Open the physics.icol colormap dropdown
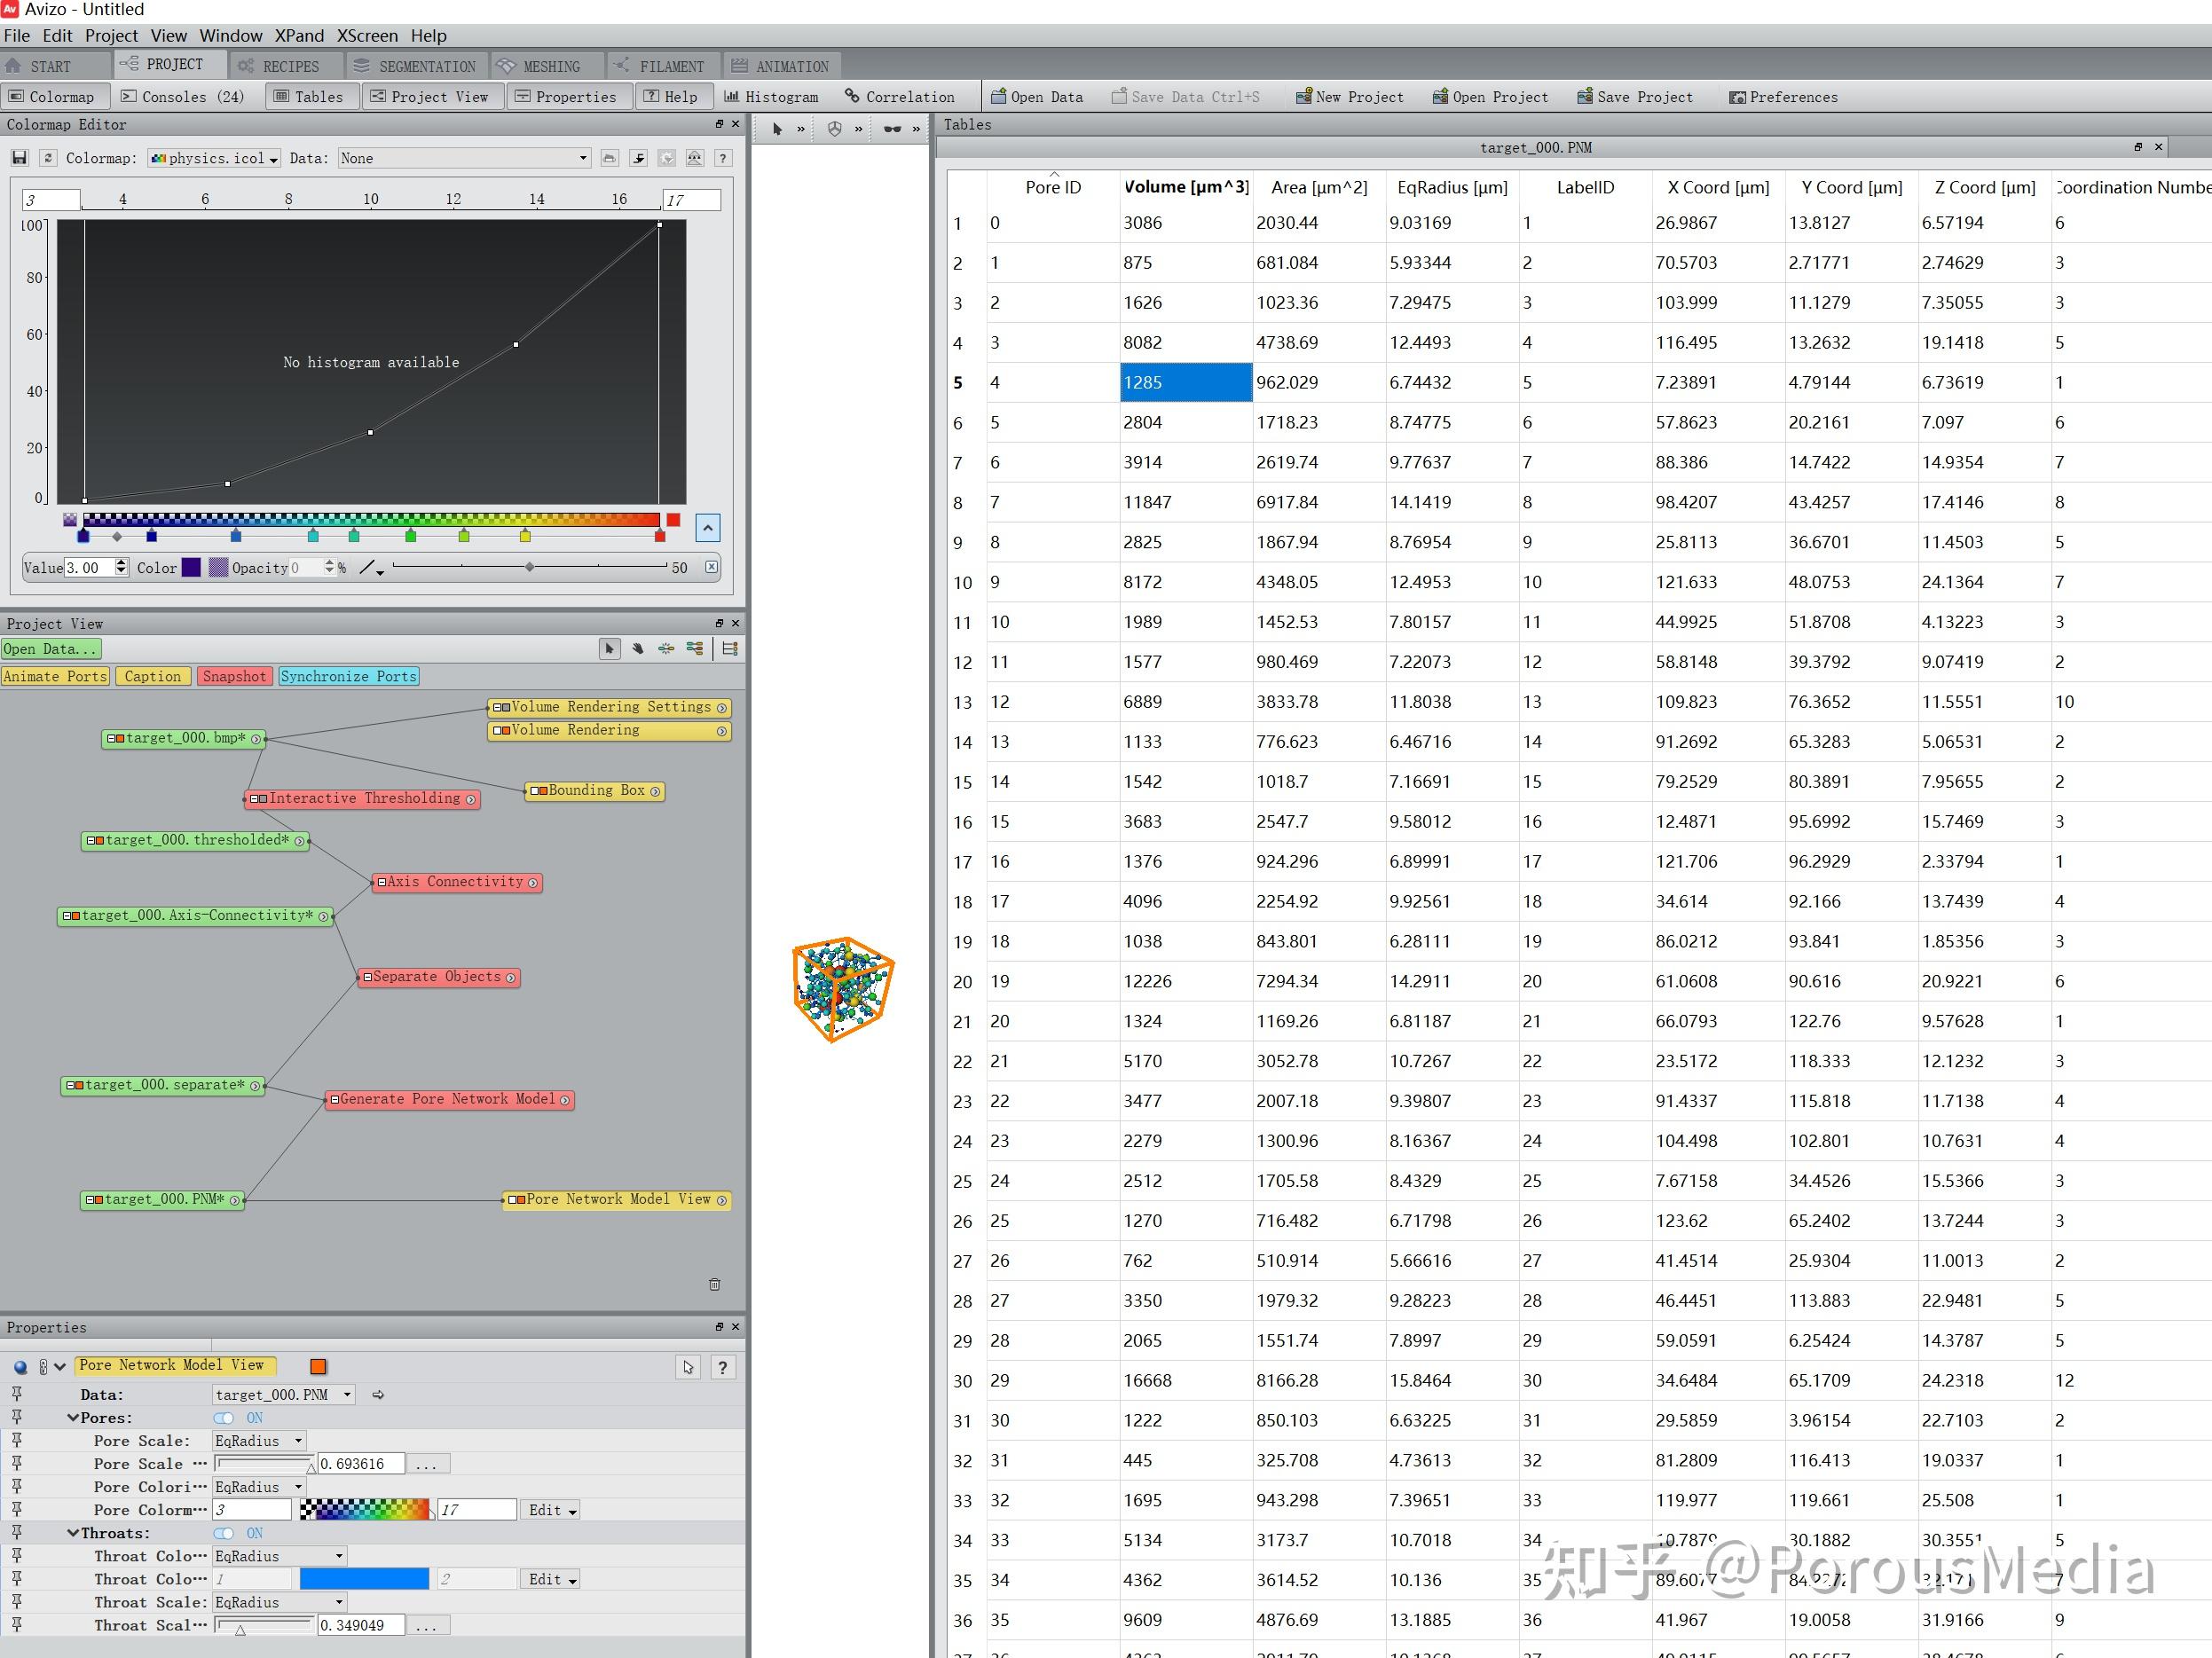This screenshot has width=2212, height=1658. coord(214,158)
